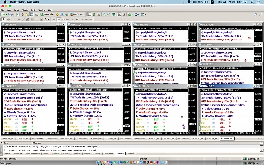
Task: Switch timeframe to D1
Action: tap(82, 19)
